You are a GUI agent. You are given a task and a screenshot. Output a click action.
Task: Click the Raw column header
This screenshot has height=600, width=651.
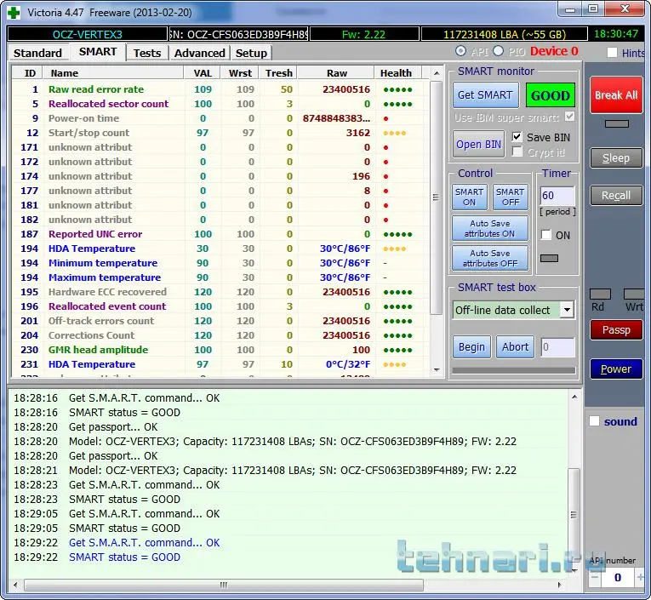336,73
